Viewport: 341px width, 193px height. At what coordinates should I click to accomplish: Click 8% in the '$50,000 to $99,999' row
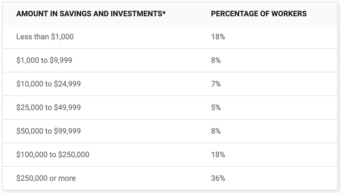pos(216,131)
